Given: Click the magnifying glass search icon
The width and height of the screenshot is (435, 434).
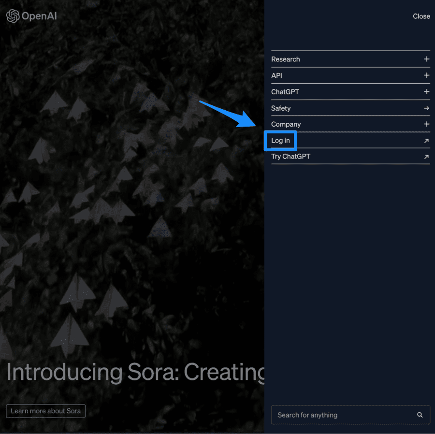Looking at the screenshot, I should (x=420, y=415).
